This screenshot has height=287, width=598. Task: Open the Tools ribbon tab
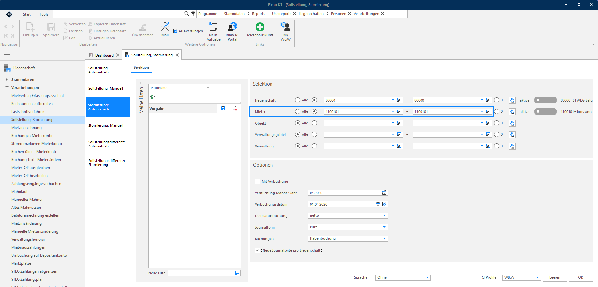click(44, 14)
